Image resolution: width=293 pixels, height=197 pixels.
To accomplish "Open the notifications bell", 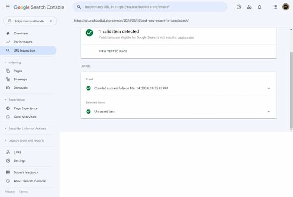I will pos(259,7).
